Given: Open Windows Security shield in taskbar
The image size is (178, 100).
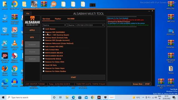Looking at the screenshot, I should (105, 97).
